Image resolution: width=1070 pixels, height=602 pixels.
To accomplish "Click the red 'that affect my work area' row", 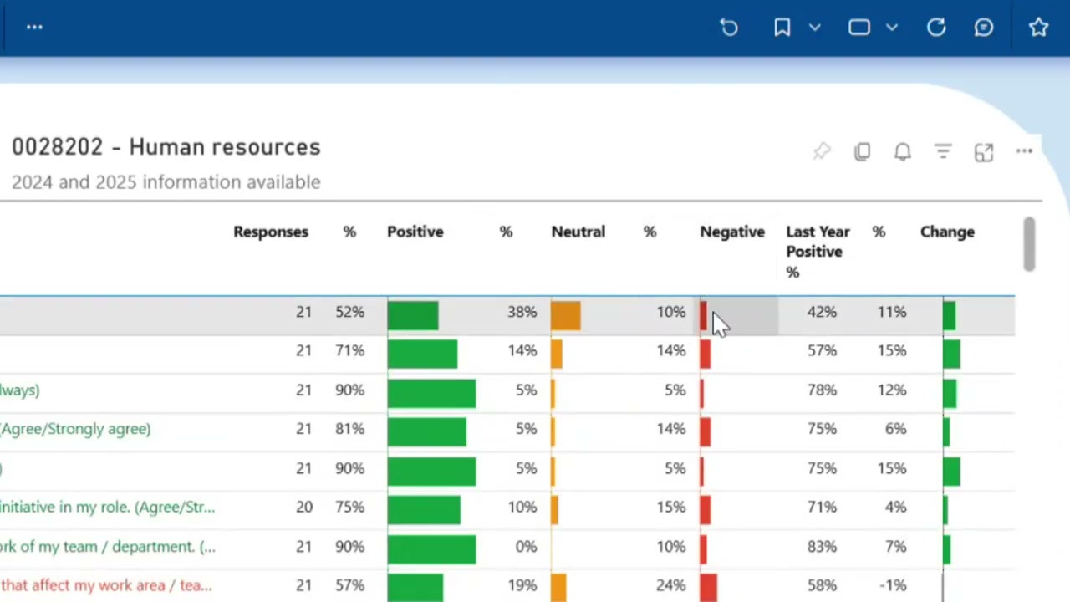I will [105, 585].
